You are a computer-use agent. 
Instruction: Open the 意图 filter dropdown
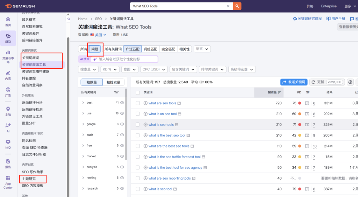pos(130,69)
